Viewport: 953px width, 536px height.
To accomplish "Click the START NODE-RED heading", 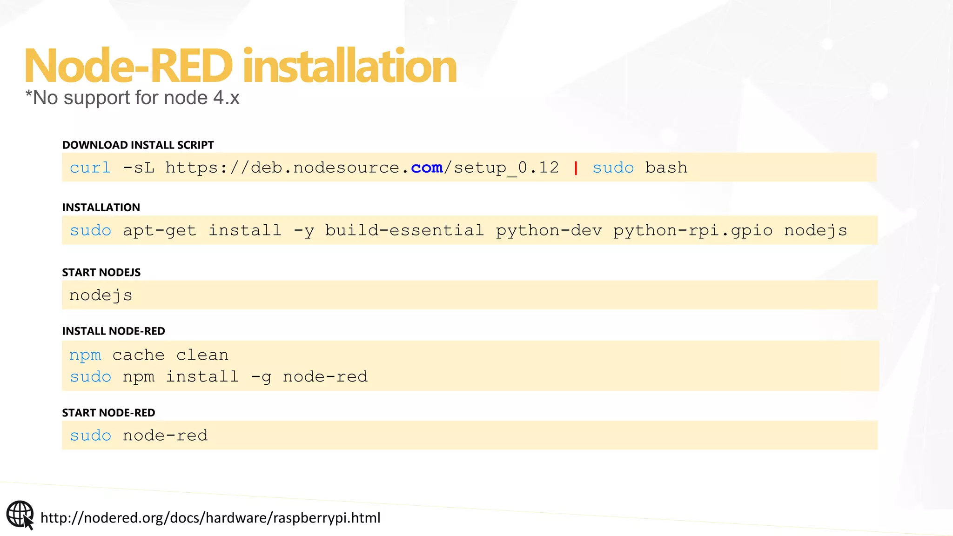I will (108, 413).
